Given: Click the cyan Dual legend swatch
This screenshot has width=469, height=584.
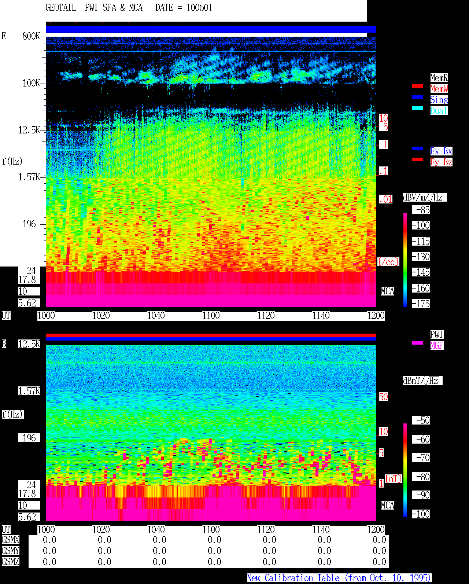Looking at the screenshot, I should click(x=418, y=108).
